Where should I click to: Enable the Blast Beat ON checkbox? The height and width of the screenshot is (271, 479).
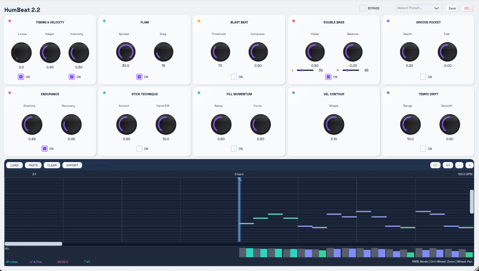tap(234, 77)
